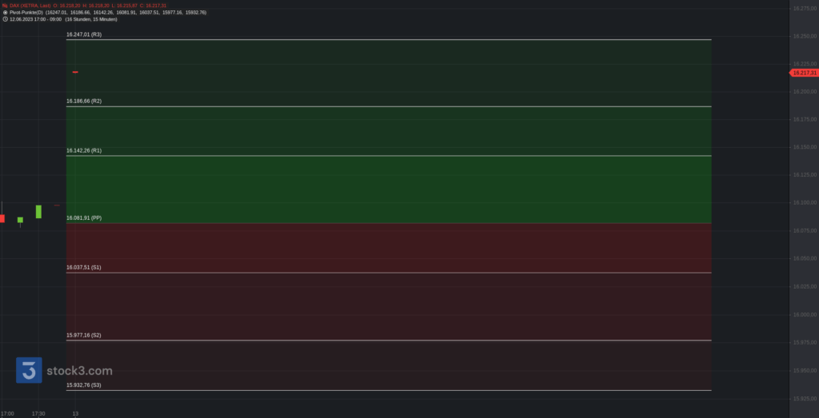Screen dimensions: 819x418
Task: Click the 13 date marker on time axis
Action: [x=75, y=414]
